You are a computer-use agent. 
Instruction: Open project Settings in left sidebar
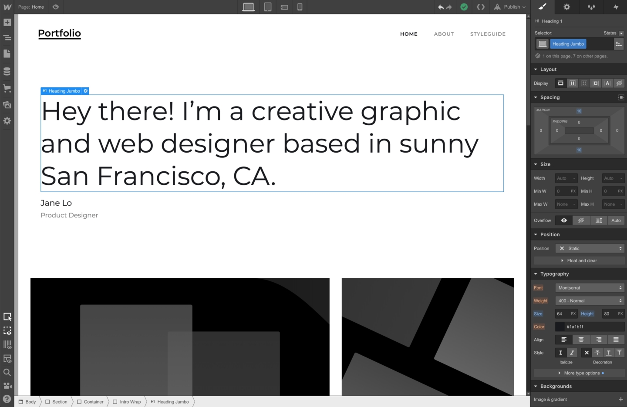coord(7,121)
